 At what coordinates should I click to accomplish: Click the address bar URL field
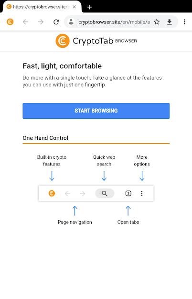[x=114, y=22]
